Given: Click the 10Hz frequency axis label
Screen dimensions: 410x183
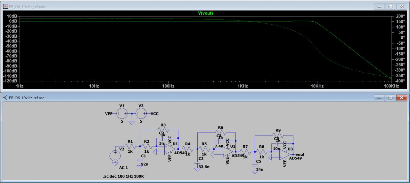Looking at the screenshot, I should pyautogui.click(x=94, y=87).
